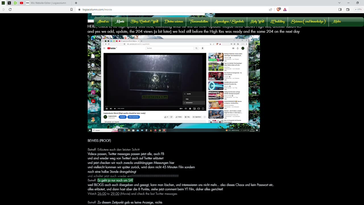Open the Brave Wallet icon
364x205 pixels.
(348, 9)
